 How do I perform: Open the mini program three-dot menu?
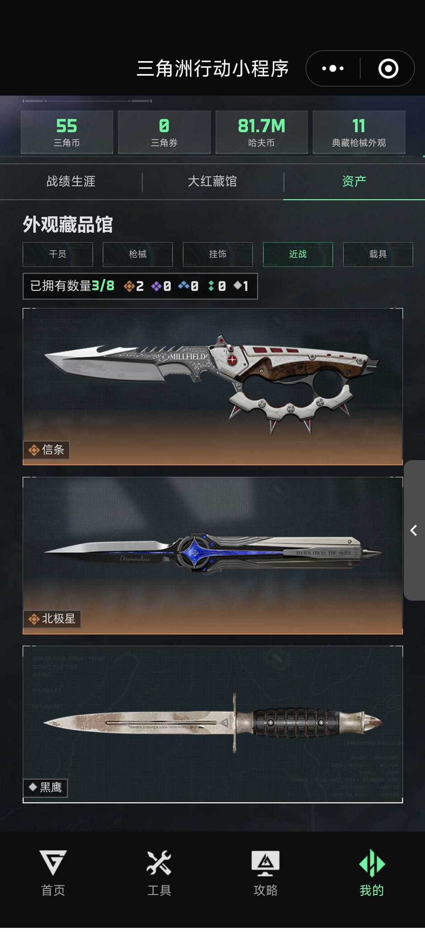[x=333, y=69]
